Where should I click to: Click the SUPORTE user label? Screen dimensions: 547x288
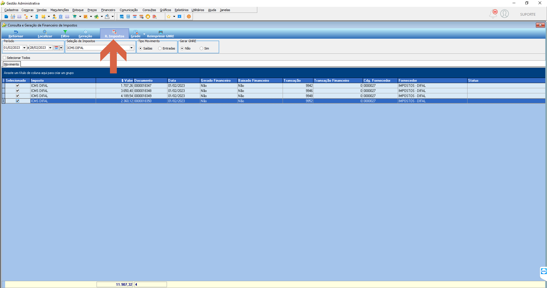(x=528, y=15)
